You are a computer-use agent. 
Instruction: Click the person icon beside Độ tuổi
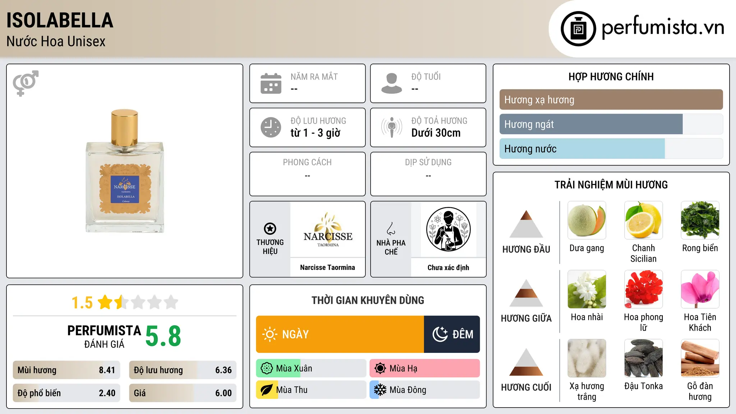(392, 83)
